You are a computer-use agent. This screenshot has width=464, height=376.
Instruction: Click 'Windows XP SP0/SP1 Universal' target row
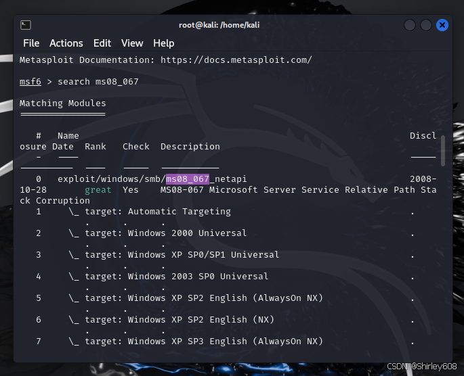tap(182, 254)
